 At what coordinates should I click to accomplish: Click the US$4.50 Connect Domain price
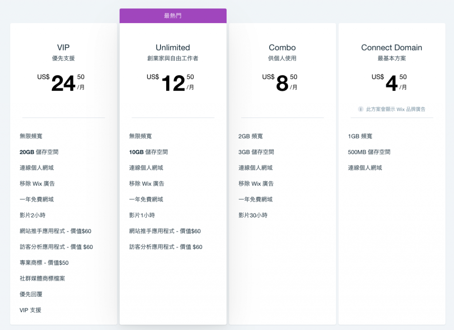[x=389, y=82]
